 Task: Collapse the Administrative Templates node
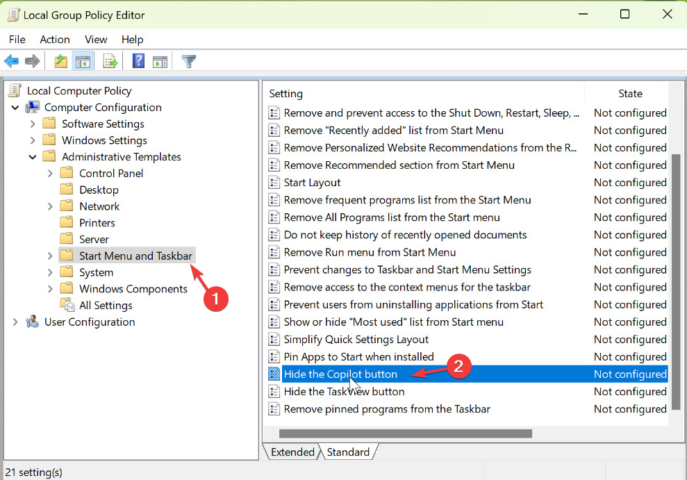click(32, 156)
